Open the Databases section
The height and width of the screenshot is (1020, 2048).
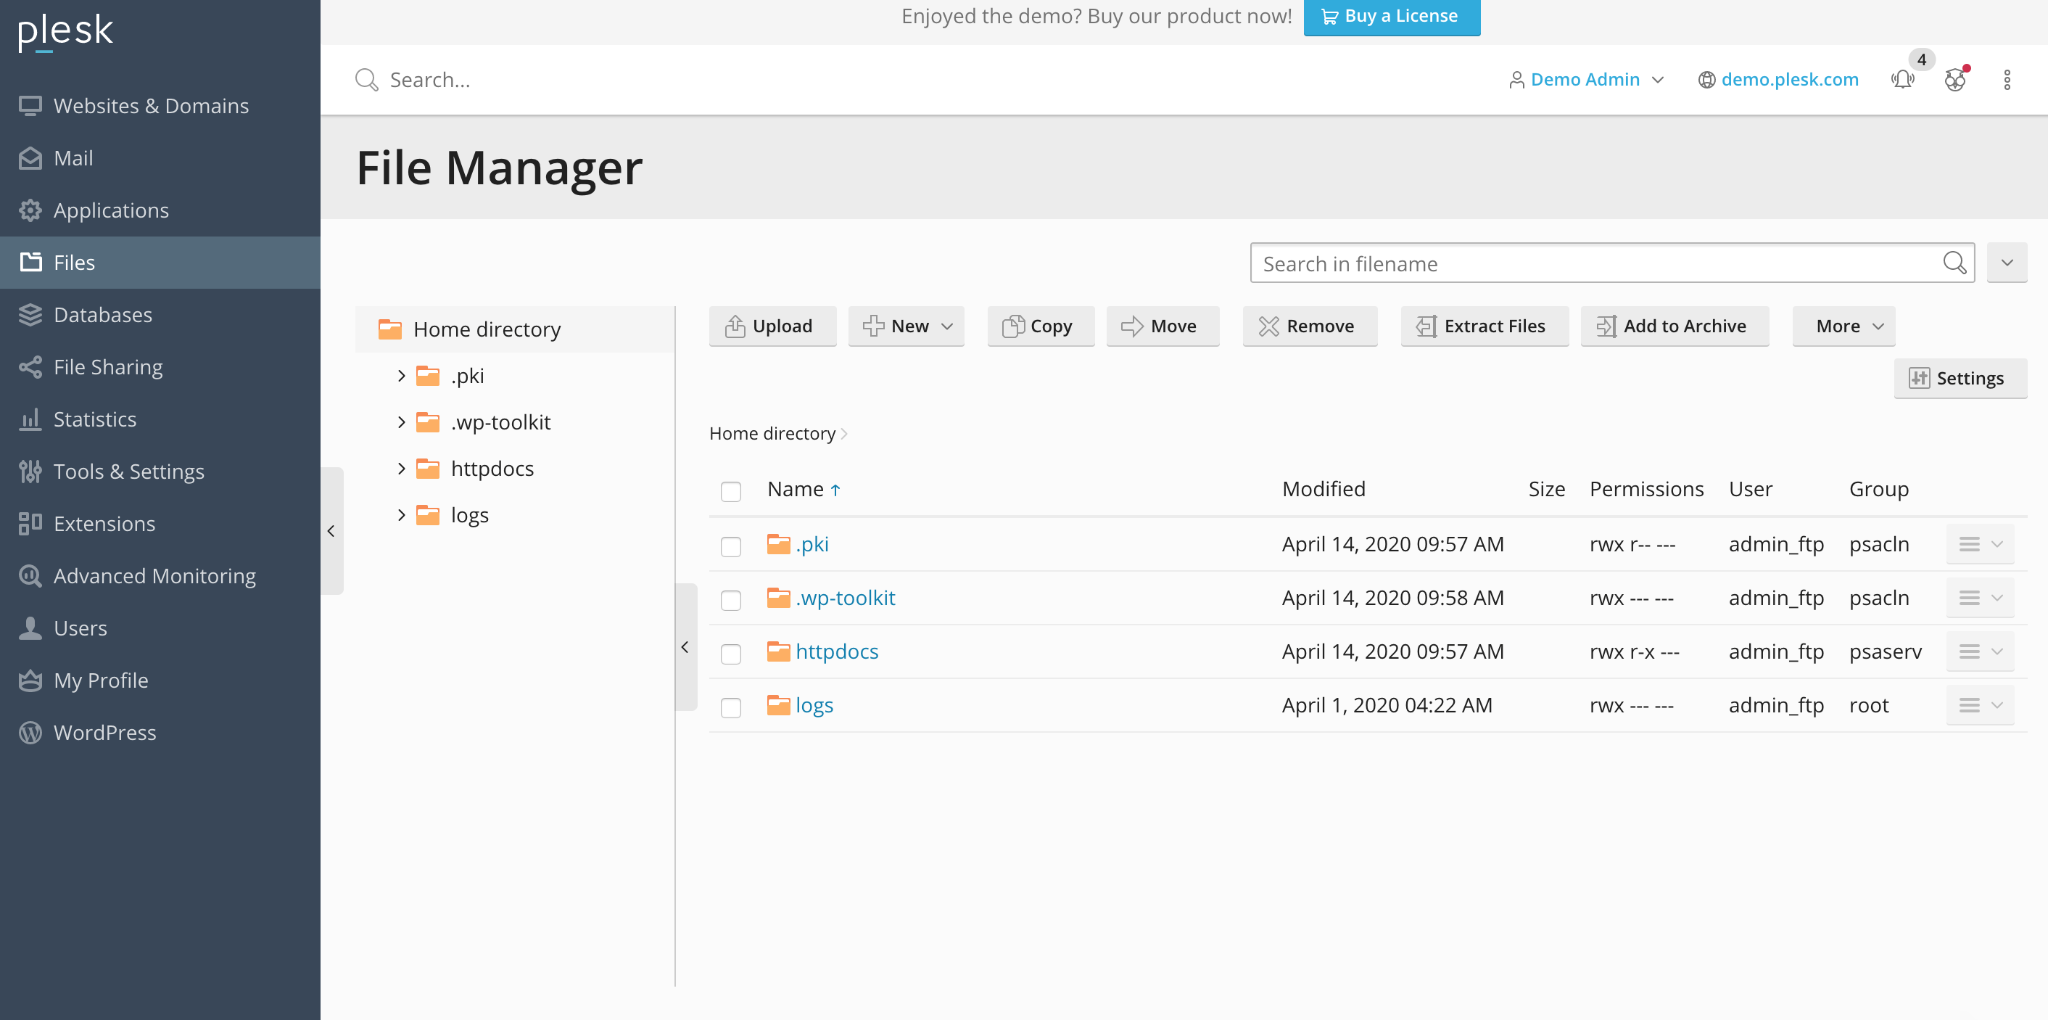tap(160, 315)
